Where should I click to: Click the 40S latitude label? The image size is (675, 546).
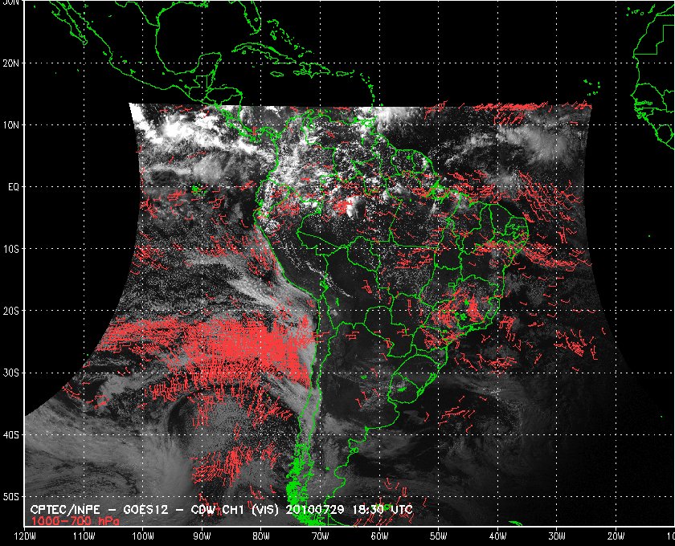point(10,434)
